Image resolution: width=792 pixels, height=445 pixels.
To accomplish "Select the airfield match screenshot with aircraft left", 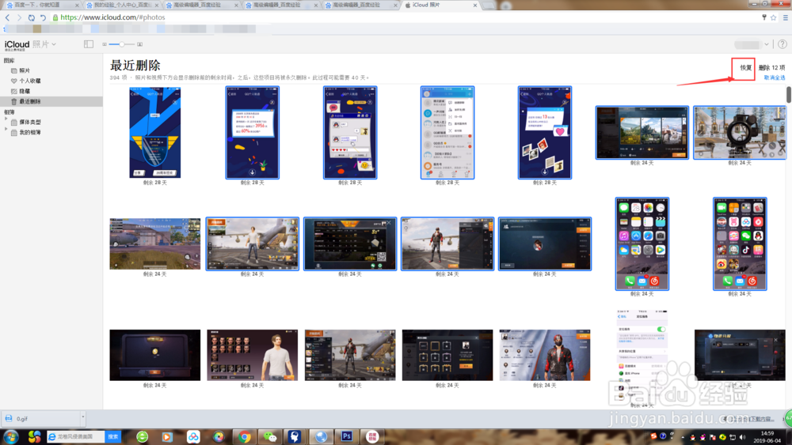I will [x=155, y=244].
